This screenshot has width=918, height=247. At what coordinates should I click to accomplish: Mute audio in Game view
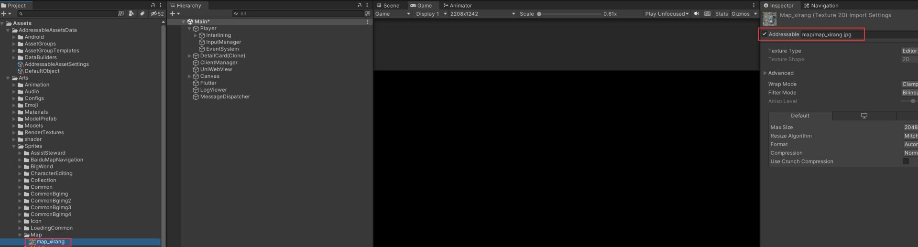[696, 14]
